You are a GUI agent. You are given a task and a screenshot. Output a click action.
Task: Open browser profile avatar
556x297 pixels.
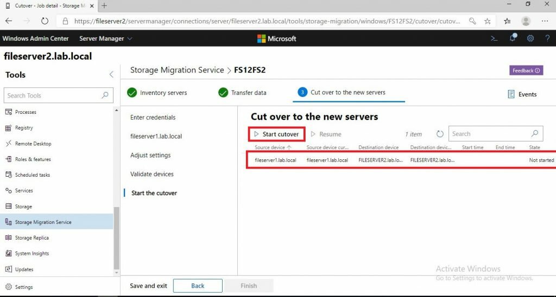526,21
